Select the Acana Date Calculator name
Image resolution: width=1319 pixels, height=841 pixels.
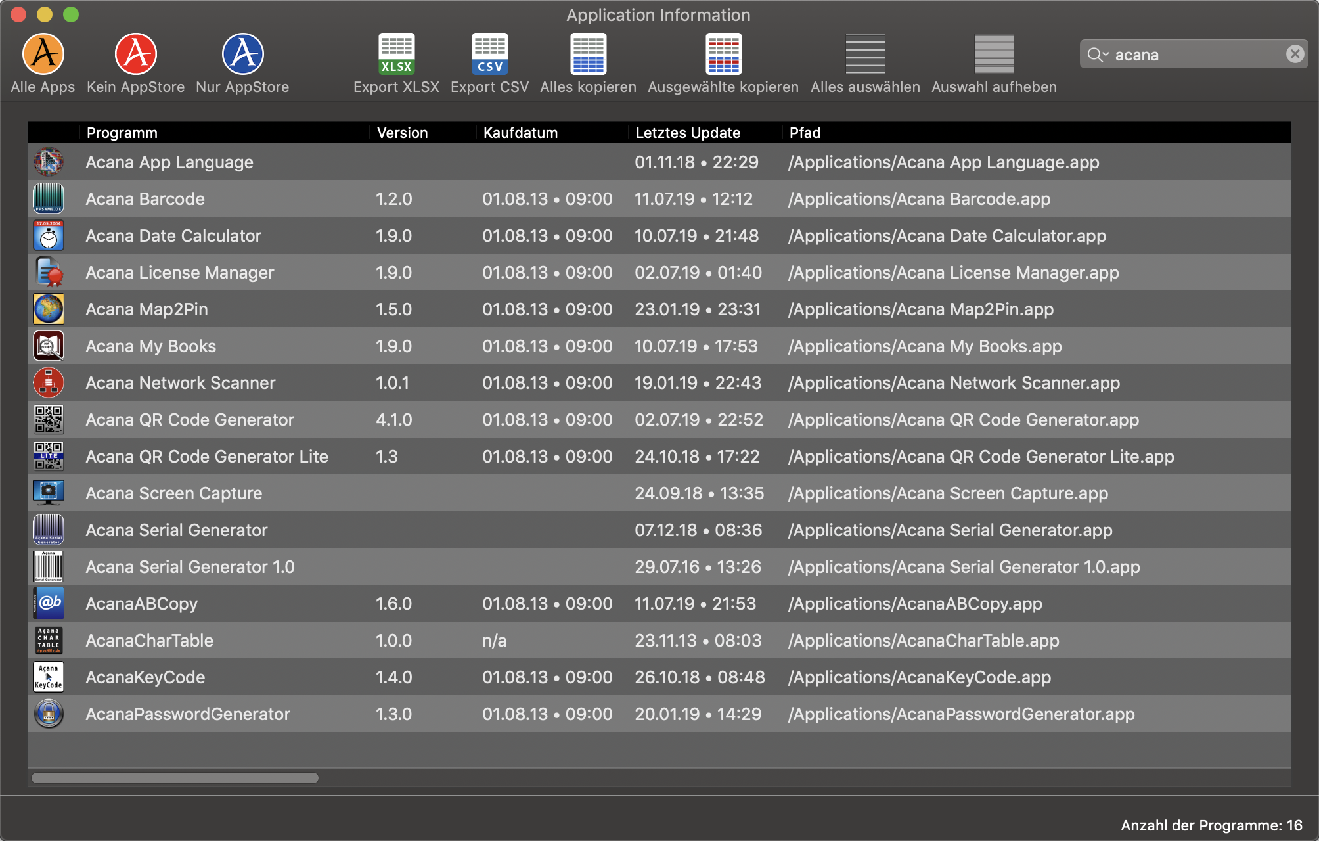173,236
